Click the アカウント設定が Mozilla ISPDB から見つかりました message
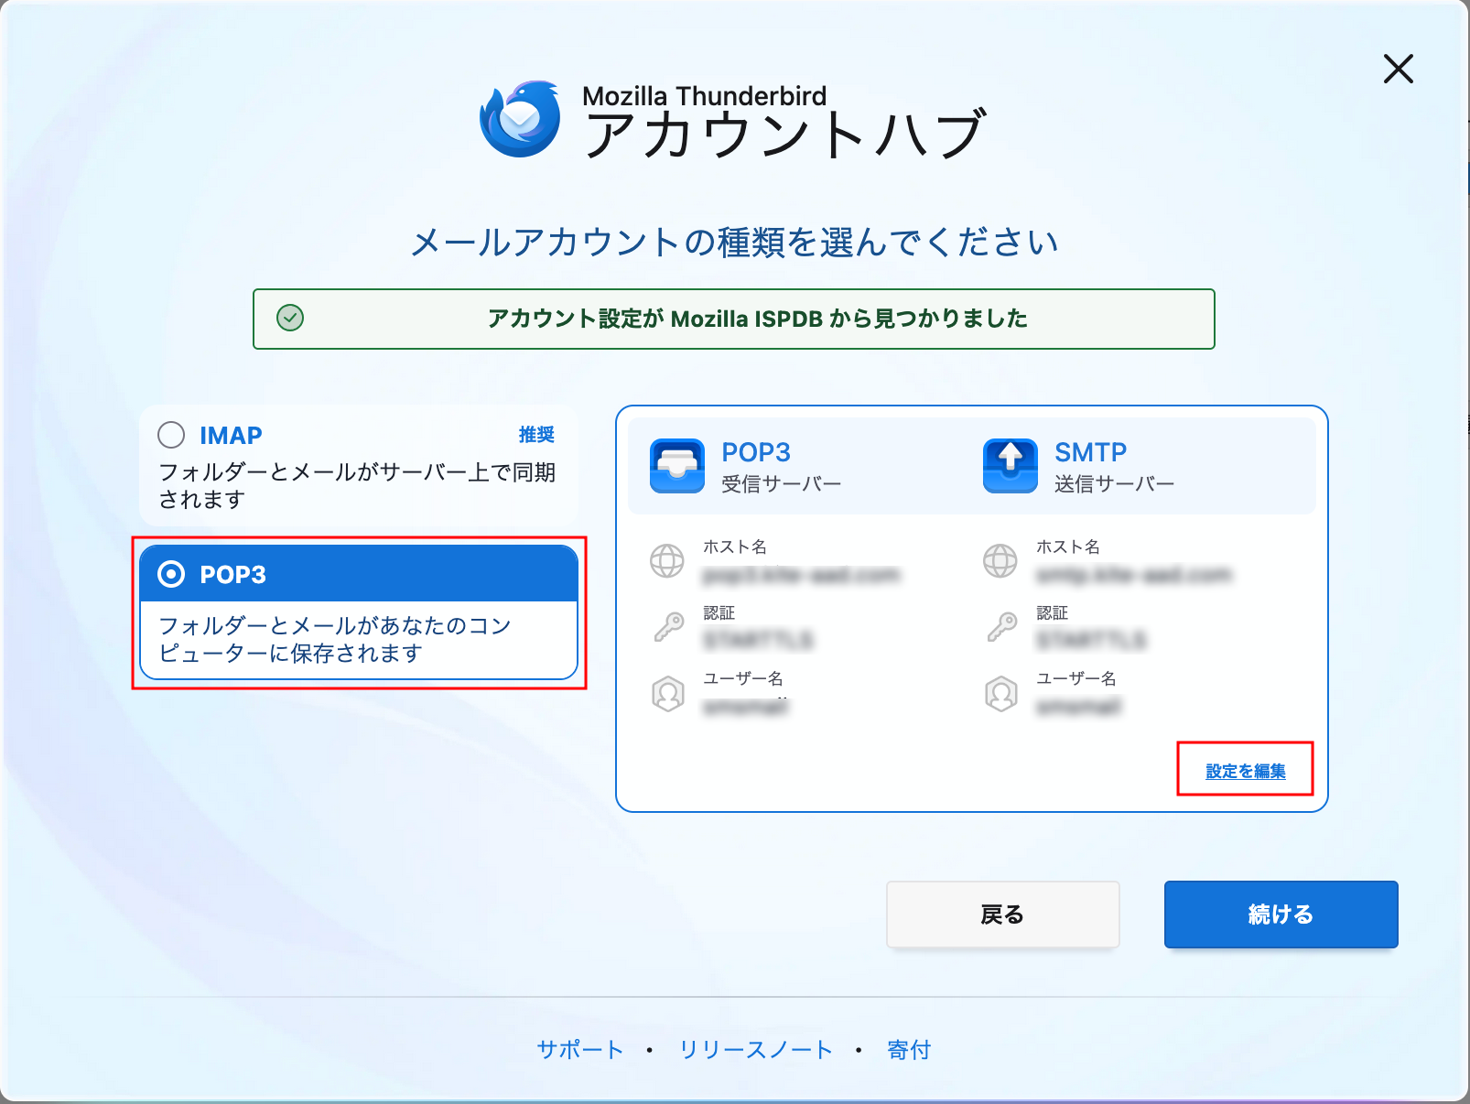The image size is (1470, 1104). [758, 319]
